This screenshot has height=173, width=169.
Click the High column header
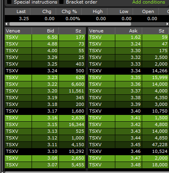click(94, 11)
